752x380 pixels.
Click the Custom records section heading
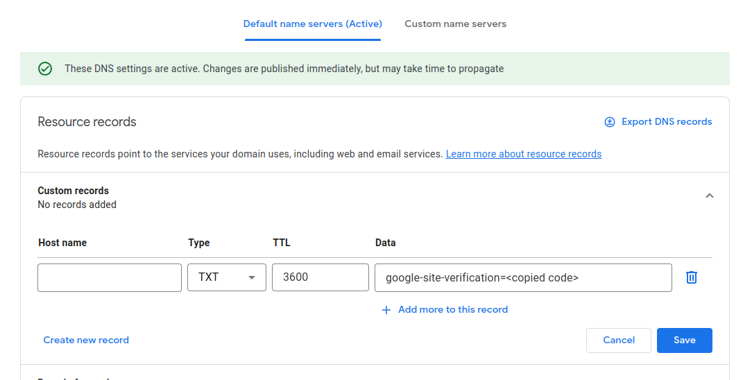pos(74,191)
